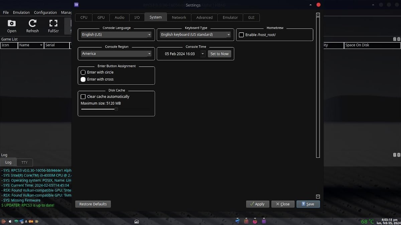Click the taskbar clock showing 4:03:18 pm

point(388,221)
